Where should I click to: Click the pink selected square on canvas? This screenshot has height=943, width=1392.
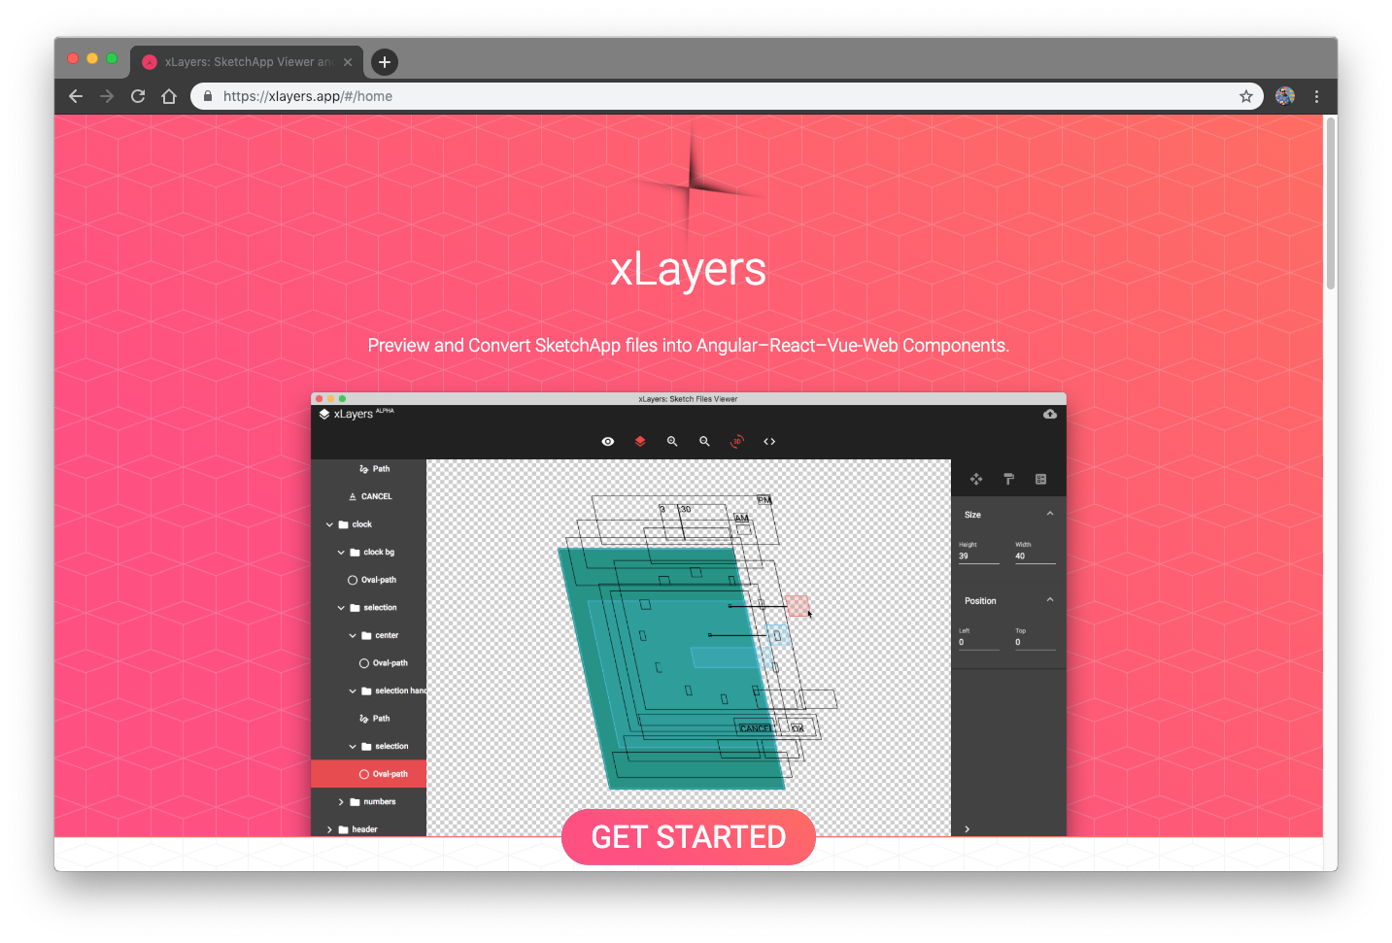[x=797, y=606]
